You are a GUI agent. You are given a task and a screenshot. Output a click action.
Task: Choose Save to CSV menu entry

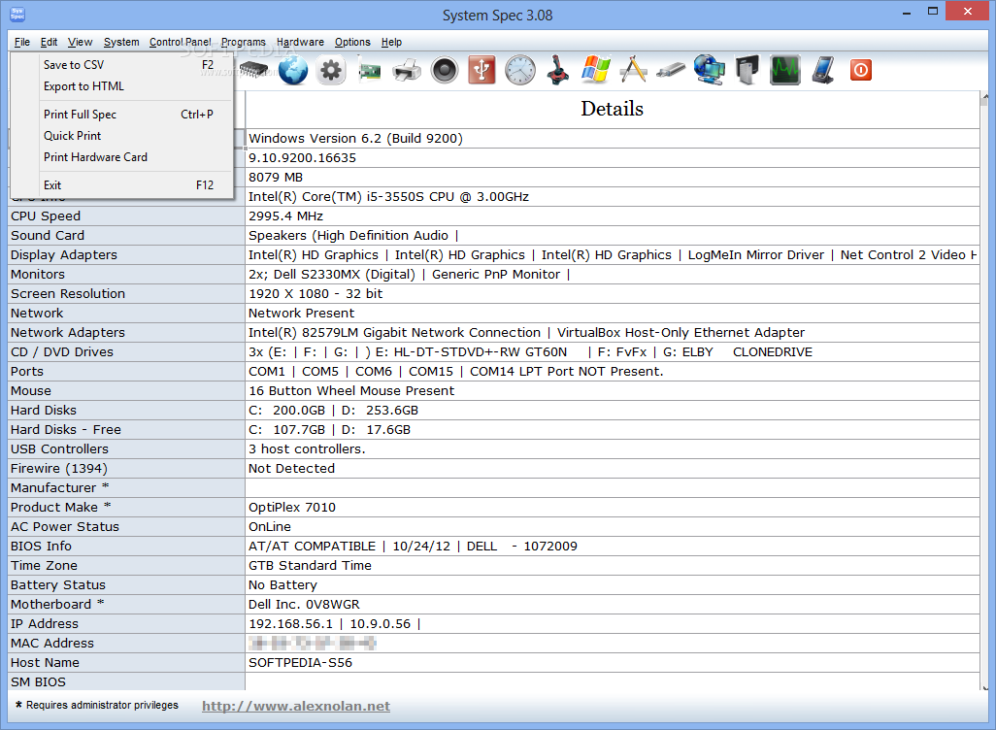122,65
